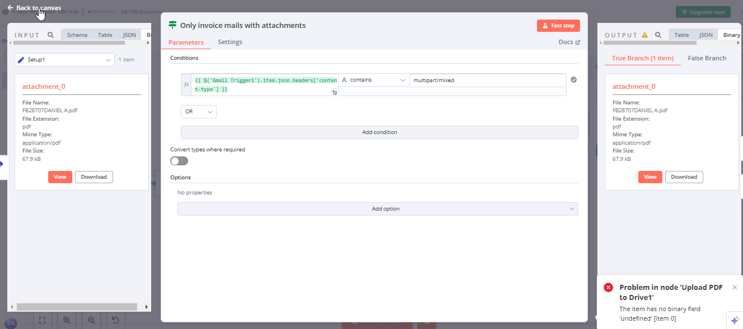Toggle Convert types where required switch
Screen dimensions: 743x329
[x=179, y=161]
